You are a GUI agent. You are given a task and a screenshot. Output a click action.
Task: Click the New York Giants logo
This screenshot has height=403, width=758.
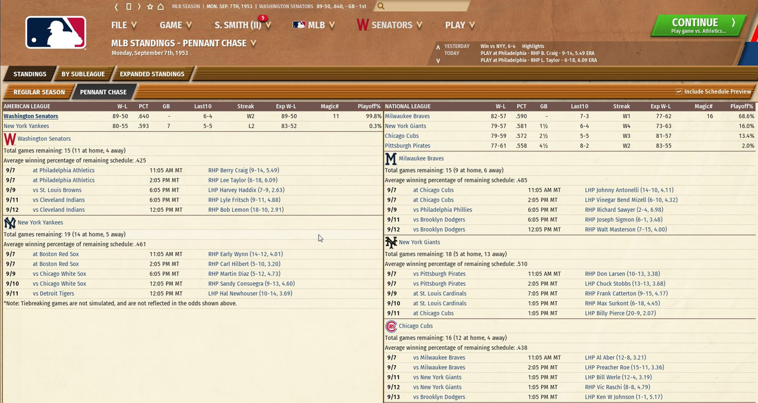(x=391, y=242)
